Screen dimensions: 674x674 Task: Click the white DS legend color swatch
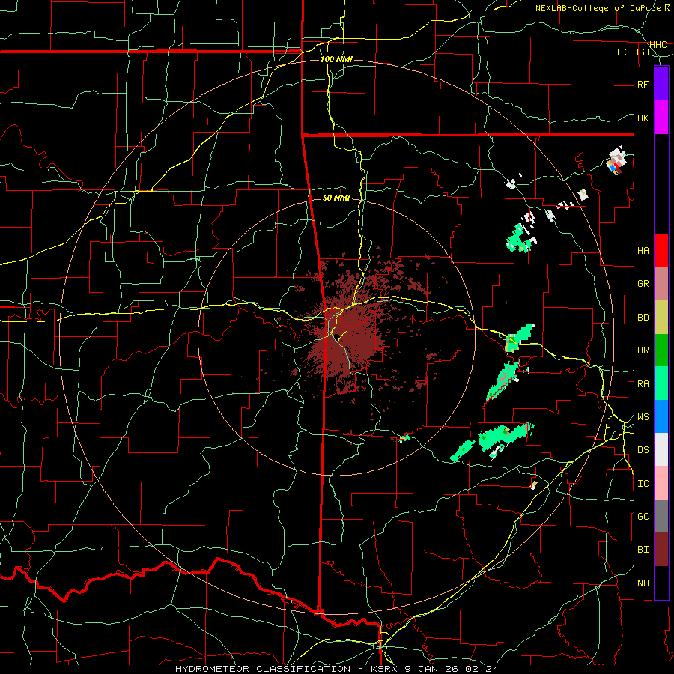coord(661,449)
